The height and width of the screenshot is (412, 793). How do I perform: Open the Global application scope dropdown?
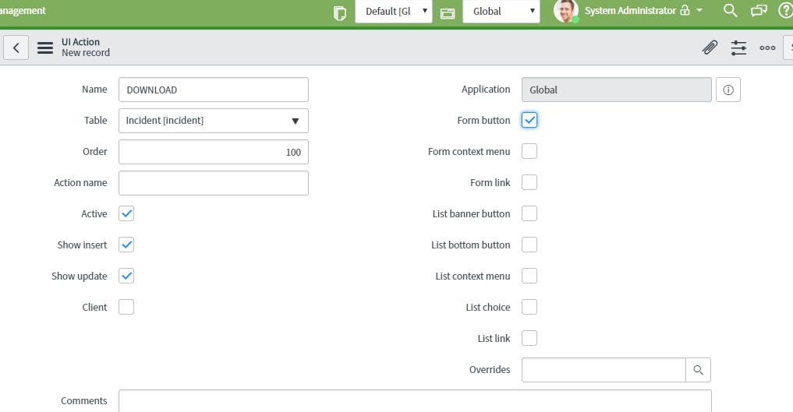pos(501,11)
